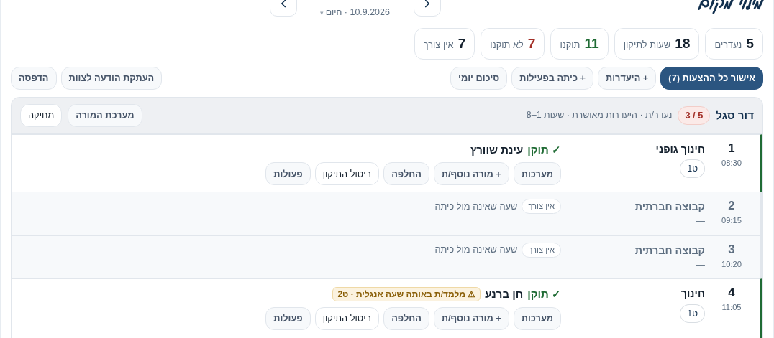Click the teacher name דור סגל
This screenshot has width=774, height=338.
click(x=734, y=116)
